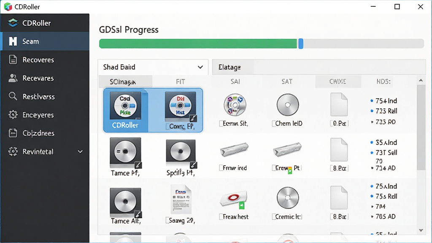This screenshot has width=432, height=243.
Task: Tick the Cremic It checkbox
Action: click(x=273, y=217)
